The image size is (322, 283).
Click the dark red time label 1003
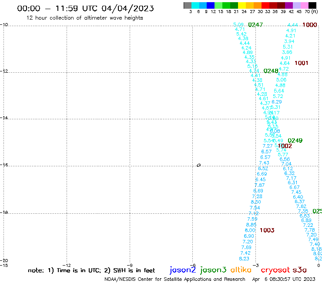coord(267,230)
